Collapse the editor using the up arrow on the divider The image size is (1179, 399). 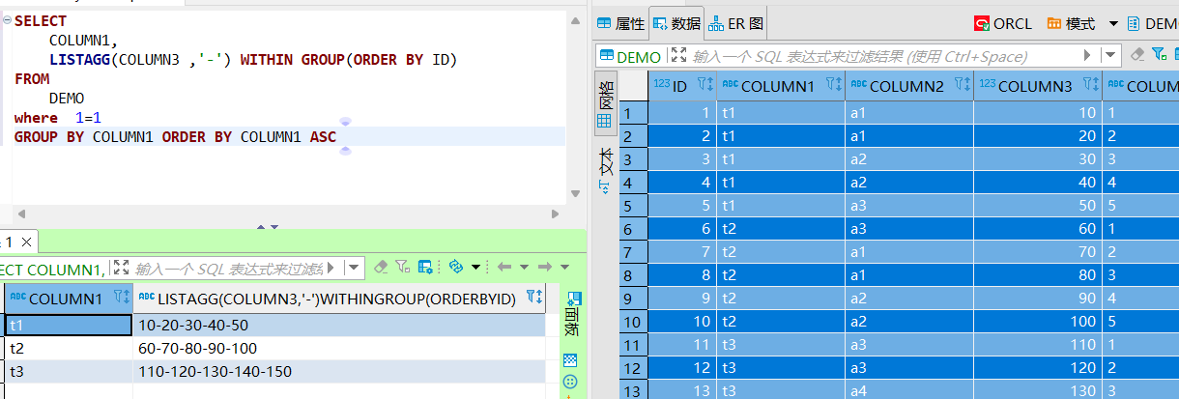[259, 227]
